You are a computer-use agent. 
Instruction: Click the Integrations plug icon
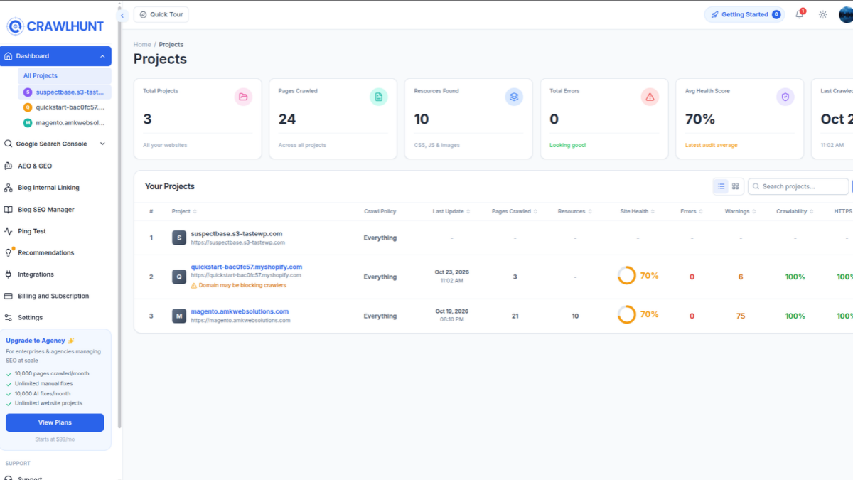[x=9, y=274]
